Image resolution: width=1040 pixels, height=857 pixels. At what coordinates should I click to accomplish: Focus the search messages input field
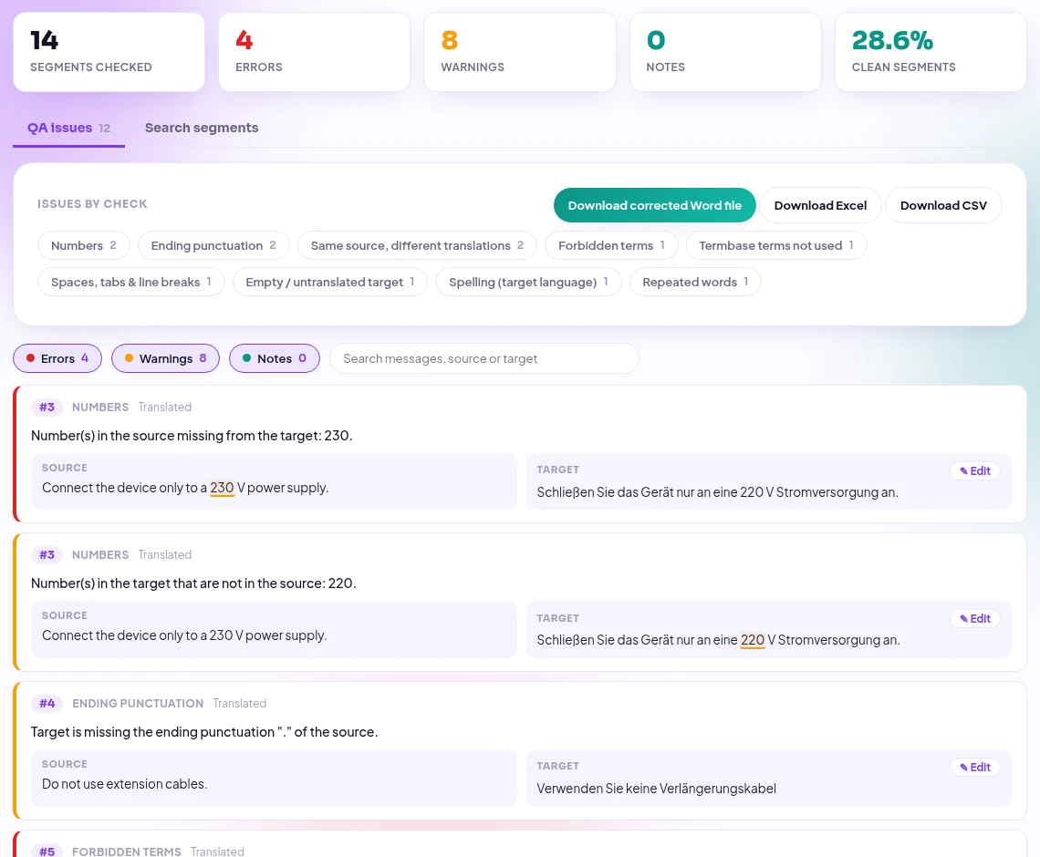(x=484, y=358)
